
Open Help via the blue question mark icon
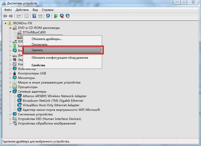click(34, 16)
